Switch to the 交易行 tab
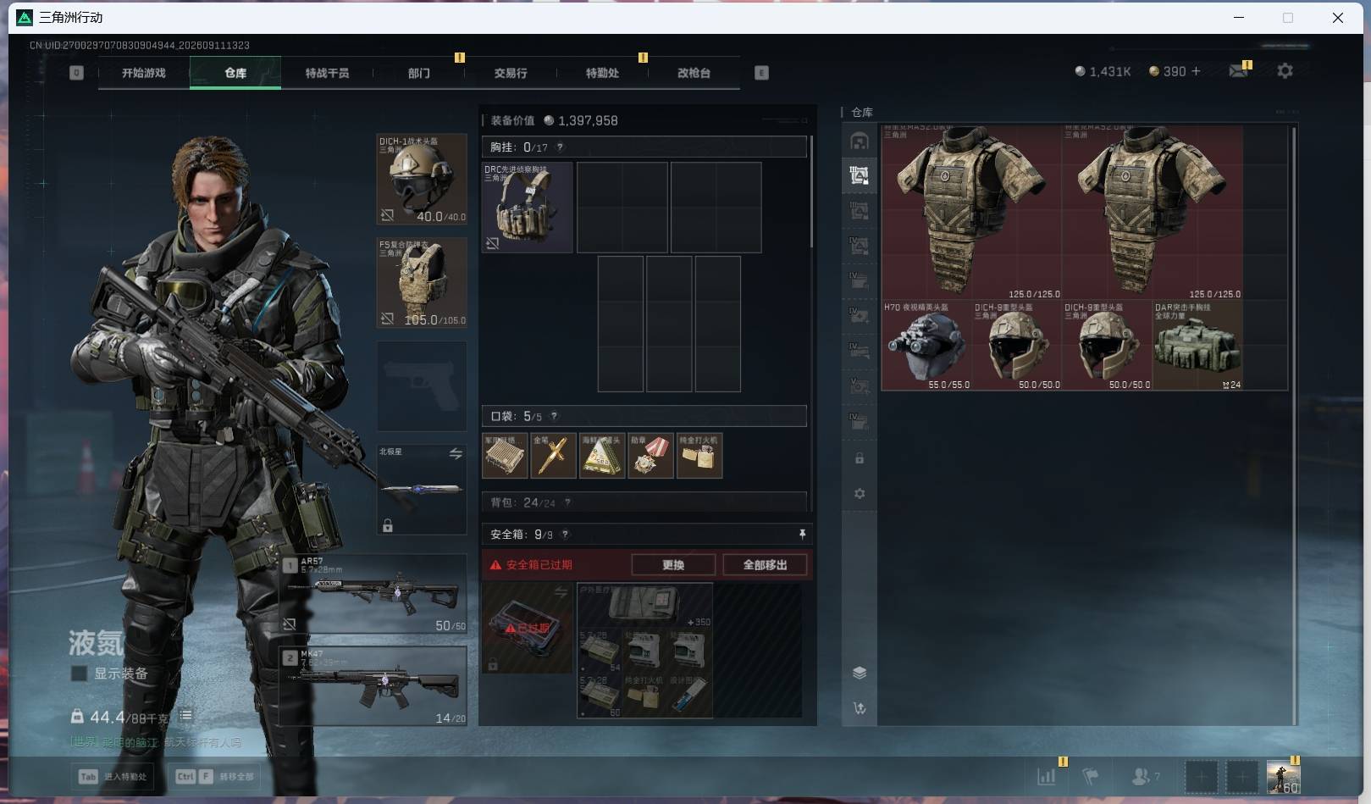The width and height of the screenshot is (1371, 804). (511, 73)
